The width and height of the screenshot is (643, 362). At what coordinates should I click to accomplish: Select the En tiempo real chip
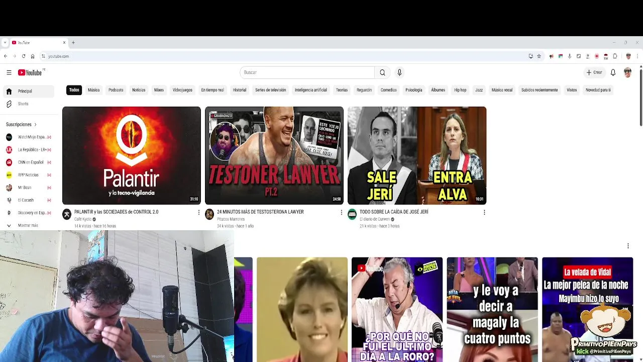(212, 90)
